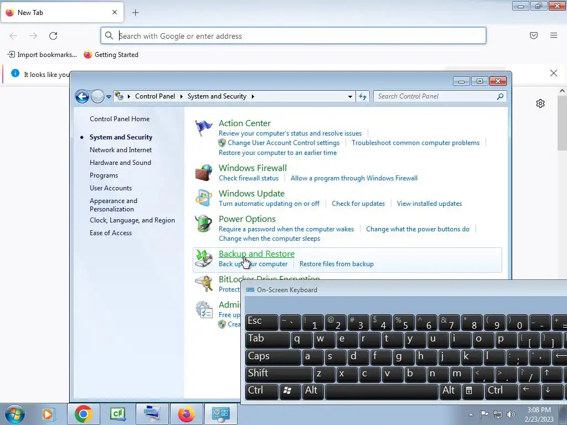Viewport: 567px width, 425px height.
Task: Click Esc key on On-Screen Keyboard
Action: 262,322
